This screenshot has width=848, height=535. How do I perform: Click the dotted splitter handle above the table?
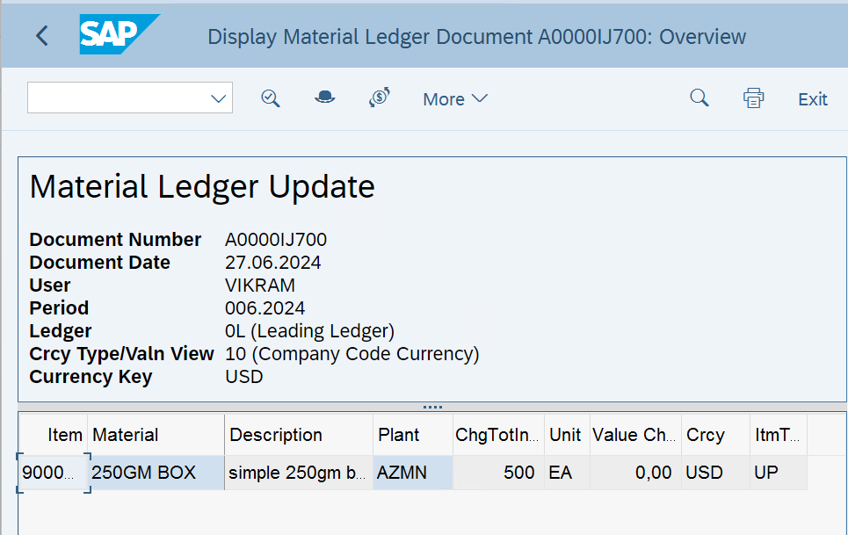431,406
